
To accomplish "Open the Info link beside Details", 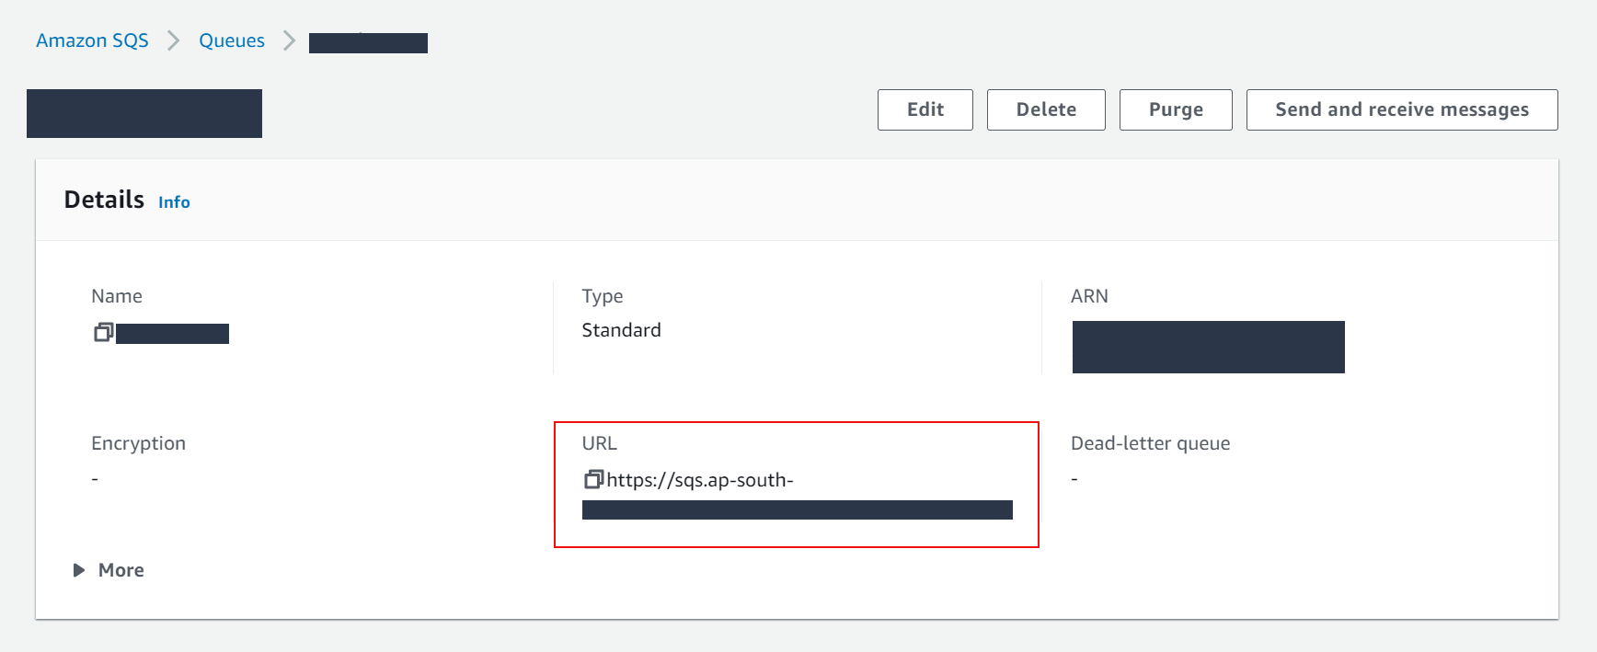I will point(174,202).
